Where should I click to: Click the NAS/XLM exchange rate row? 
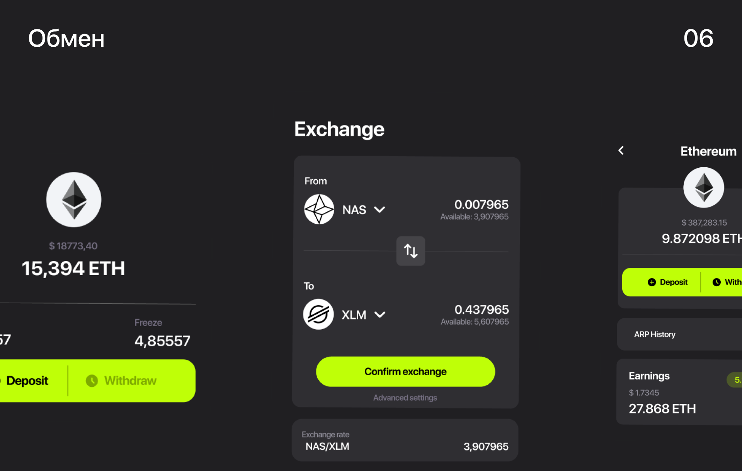click(405, 441)
